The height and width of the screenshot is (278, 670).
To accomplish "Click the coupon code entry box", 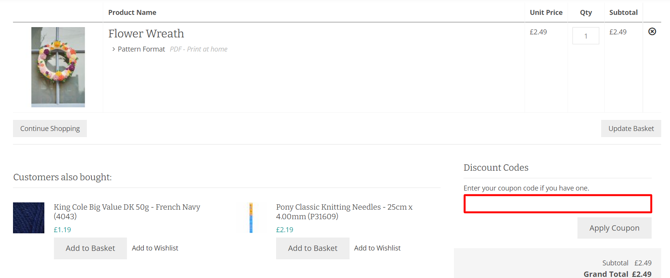I will [557, 204].
